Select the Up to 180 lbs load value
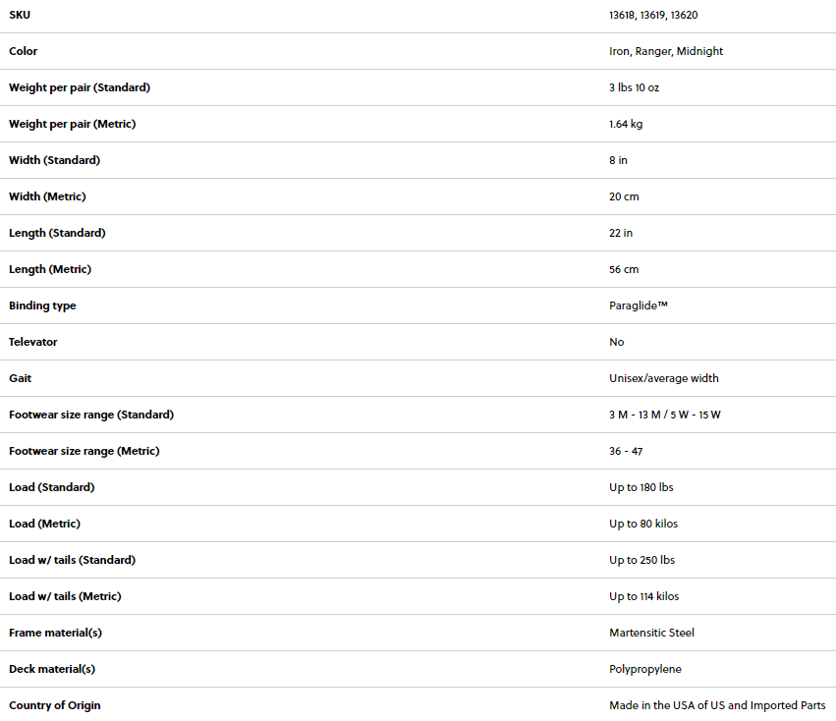 click(x=641, y=487)
